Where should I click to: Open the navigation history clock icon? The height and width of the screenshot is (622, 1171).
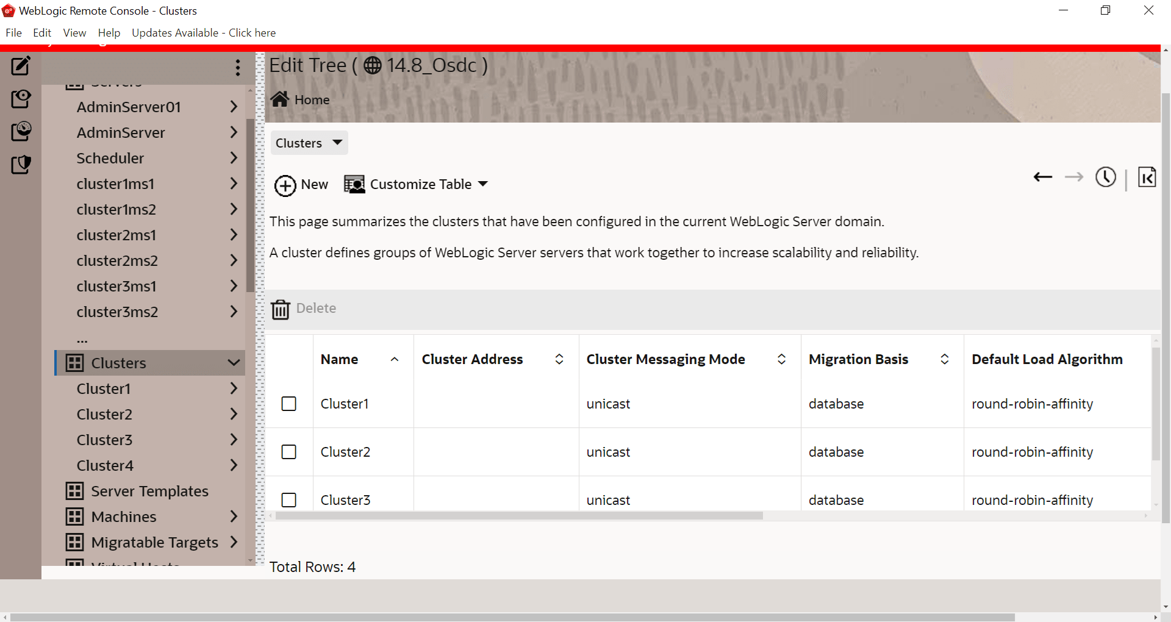(1105, 177)
